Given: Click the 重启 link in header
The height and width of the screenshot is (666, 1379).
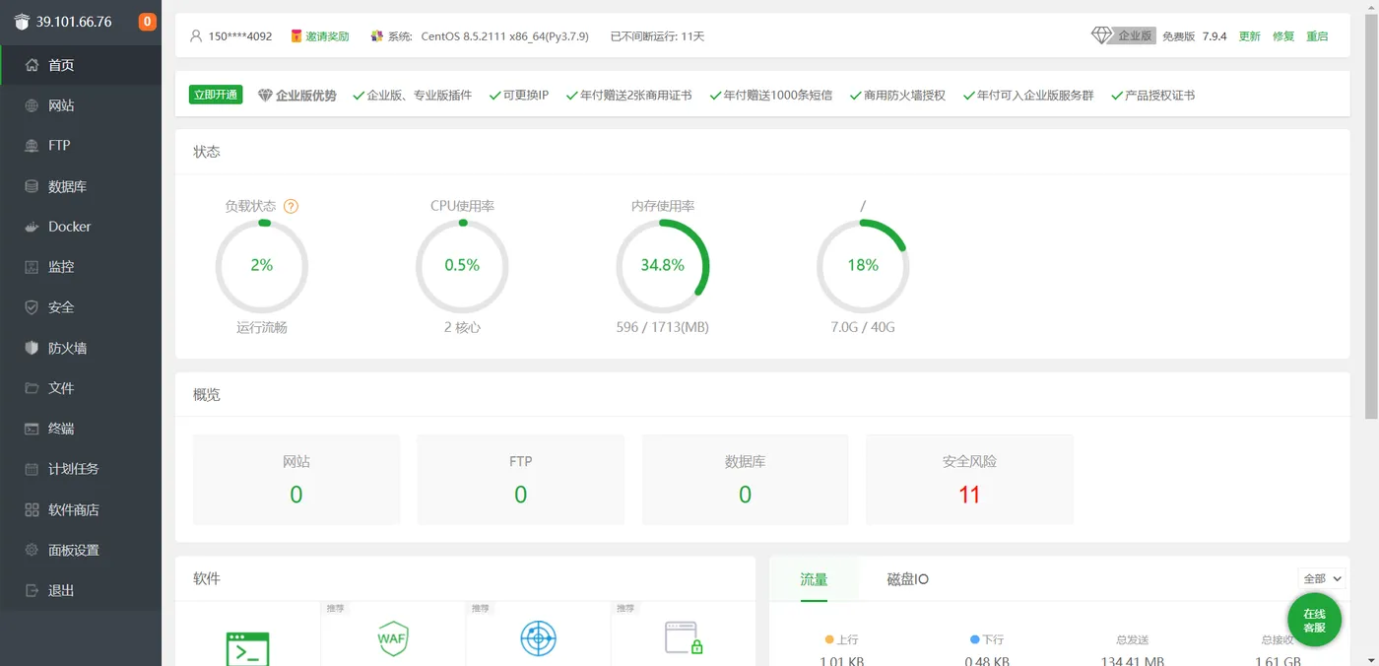Looking at the screenshot, I should pyautogui.click(x=1317, y=36).
